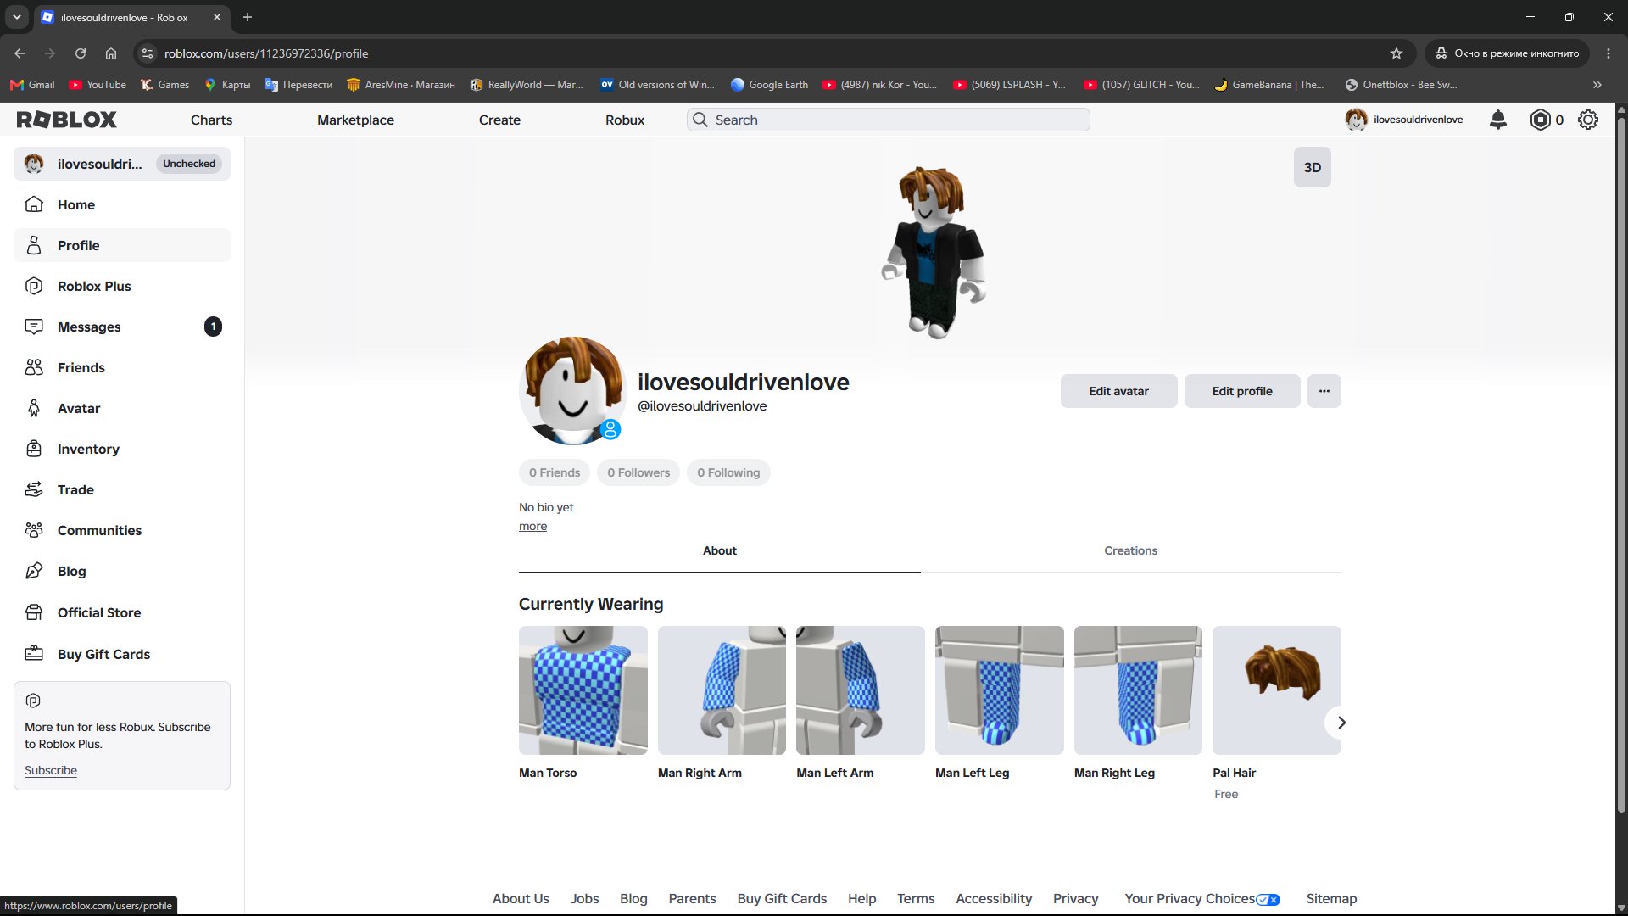Go back in browser history
Screen dimensions: 1628x916
click(x=20, y=53)
